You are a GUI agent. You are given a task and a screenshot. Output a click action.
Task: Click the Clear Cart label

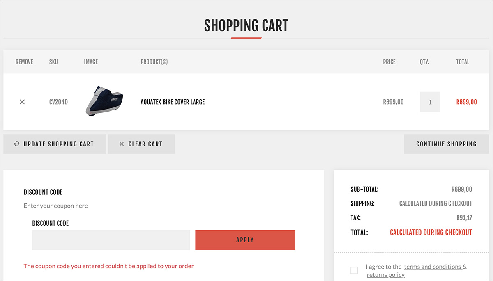145,144
